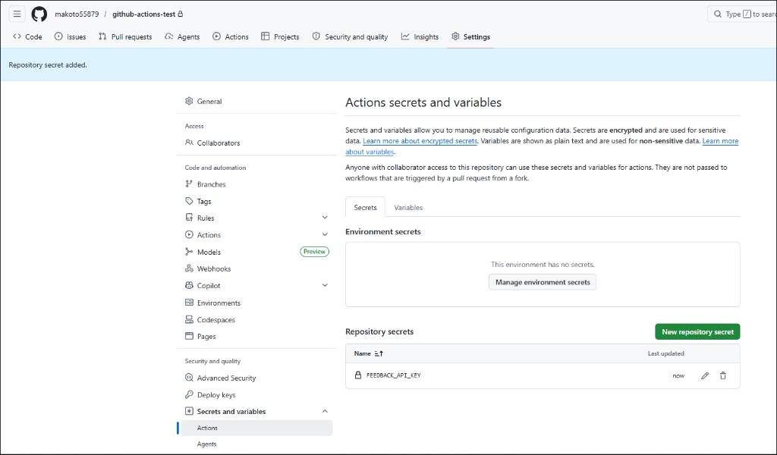The width and height of the screenshot is (777, 455).
Task: Open makoto55879 user profile link
Action: coord(77,14)
